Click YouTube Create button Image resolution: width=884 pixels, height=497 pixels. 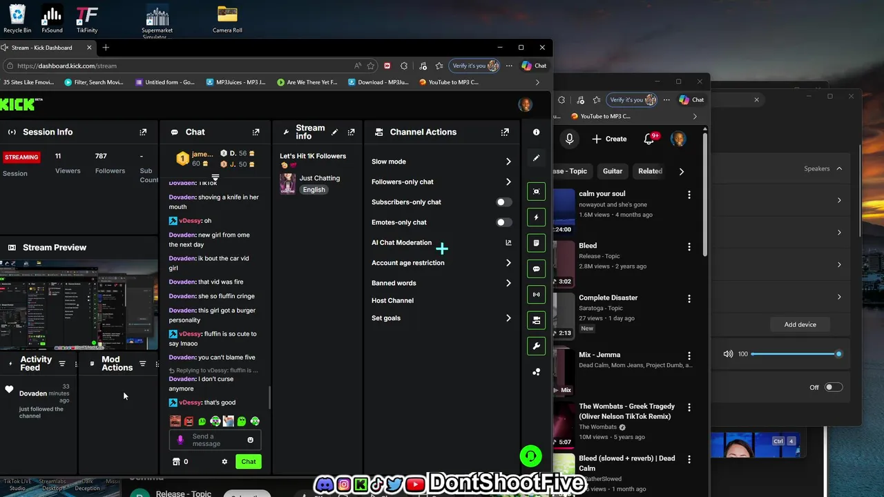pos(609,139)
